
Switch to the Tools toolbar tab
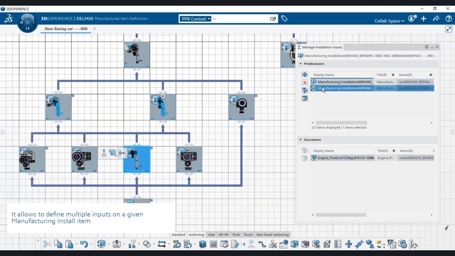coord(236,235)
